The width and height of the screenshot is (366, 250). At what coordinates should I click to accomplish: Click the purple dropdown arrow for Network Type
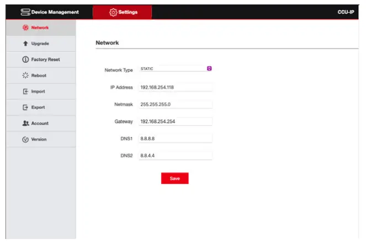click(209, 68)
